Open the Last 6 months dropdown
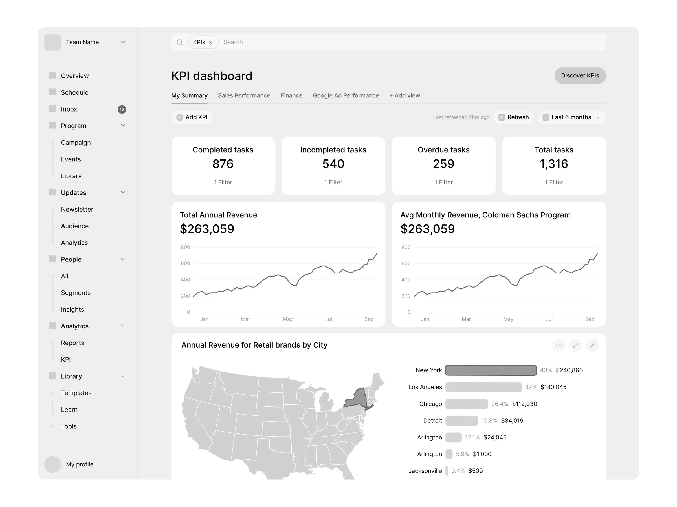 point(572,117)
